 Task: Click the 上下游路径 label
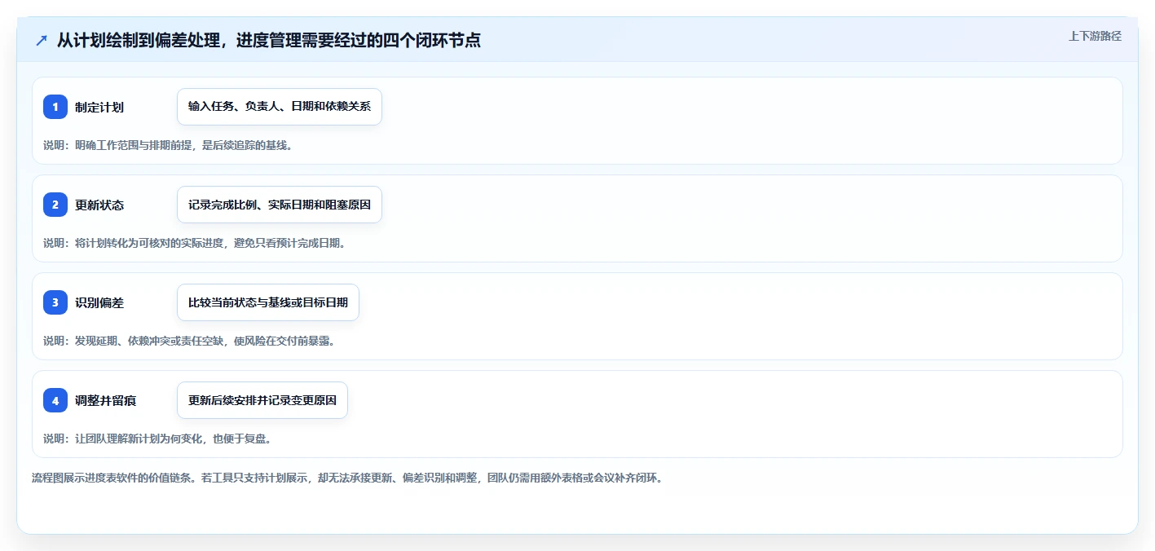pyautogui.click(x=1095, y=36)
